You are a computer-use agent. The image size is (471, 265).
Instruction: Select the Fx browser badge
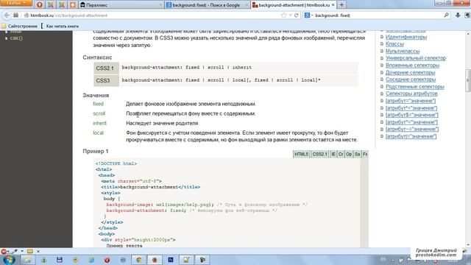tap(365, 154)
